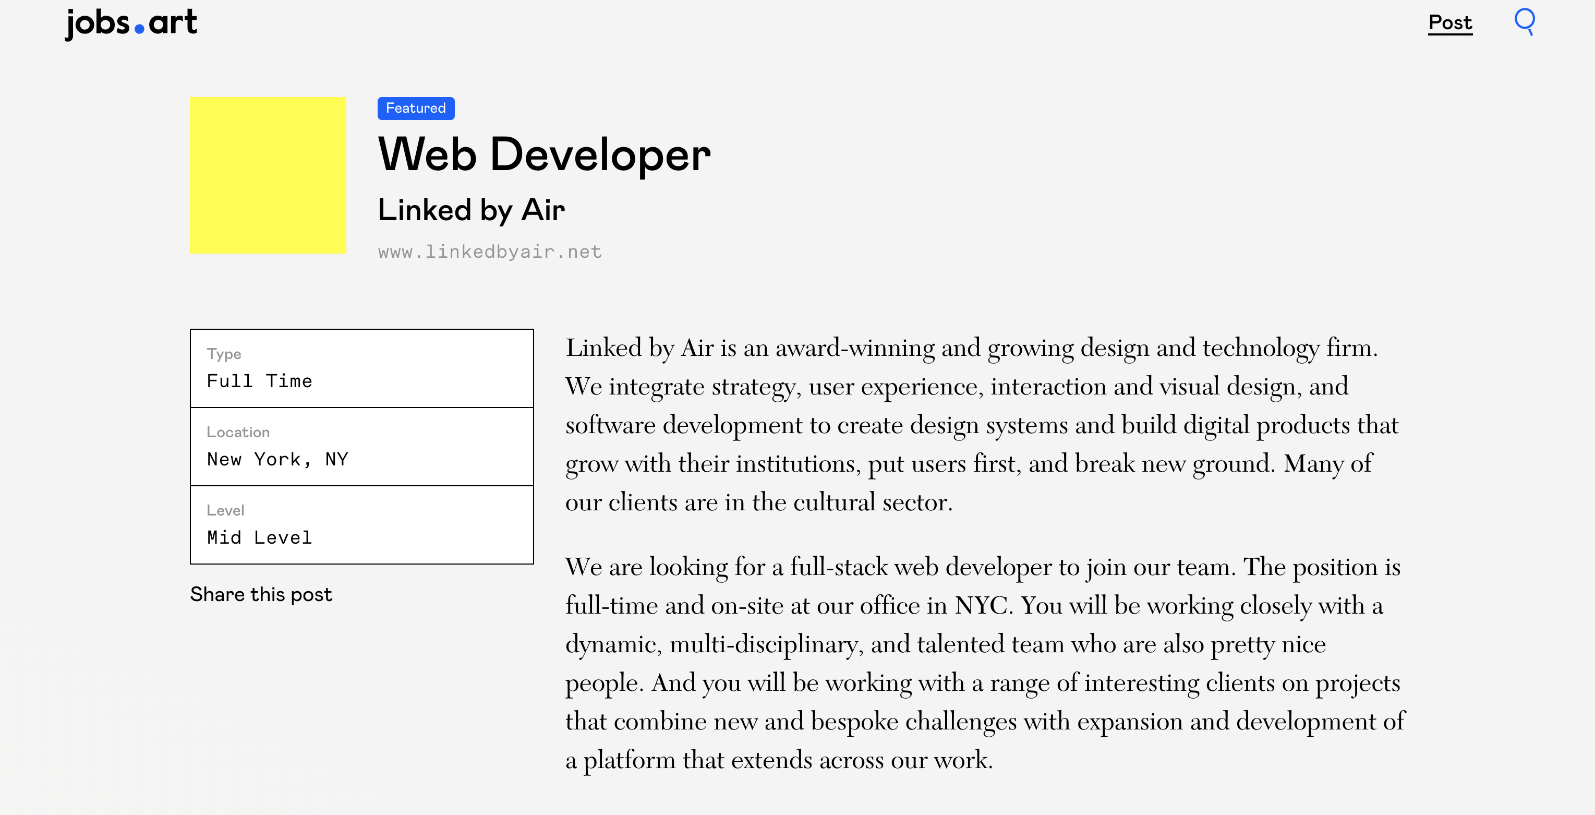Screen dimensions: 1595x815
Task: Select the New York, NY location
Action: (x=278, y=459)
